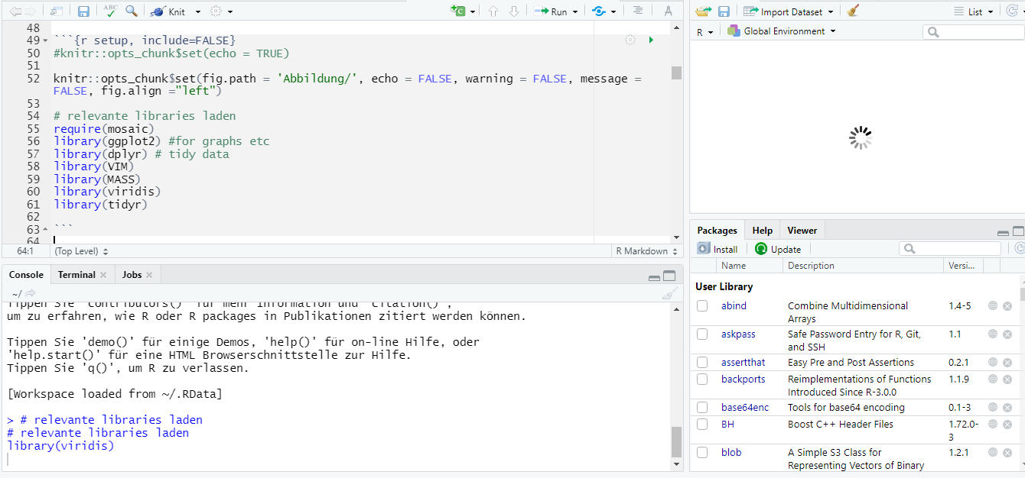Switch to the Help tab

click(x=762, y=231)
